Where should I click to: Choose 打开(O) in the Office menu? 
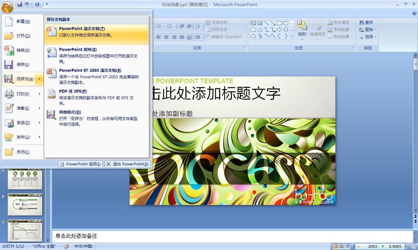(23, 36)
